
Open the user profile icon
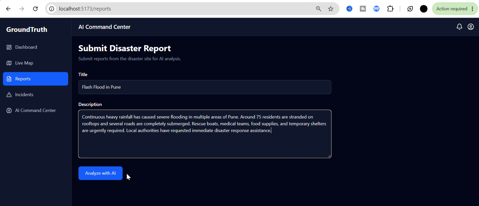[471, 27]
